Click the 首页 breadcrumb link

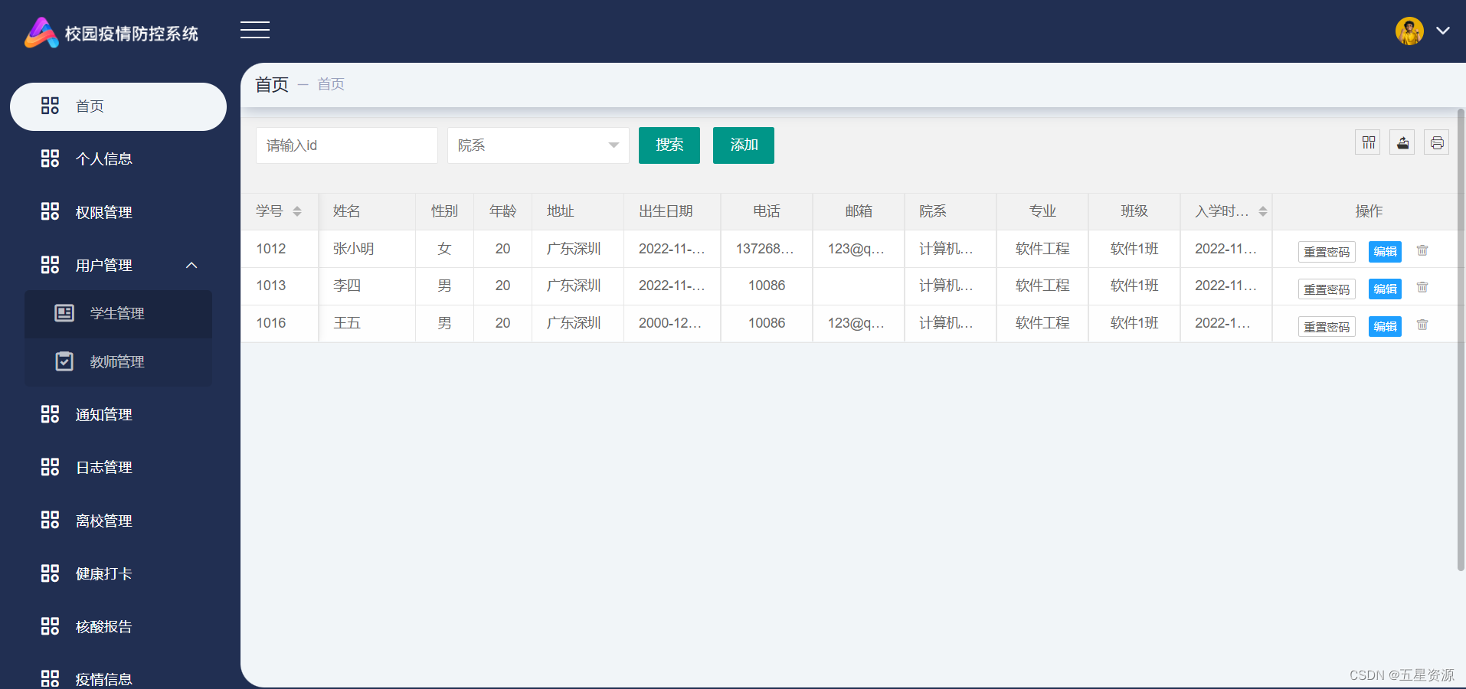click(x=331, y=84)
